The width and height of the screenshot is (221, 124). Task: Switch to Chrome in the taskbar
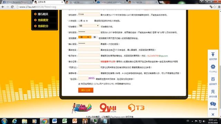[x=45, y=121]
